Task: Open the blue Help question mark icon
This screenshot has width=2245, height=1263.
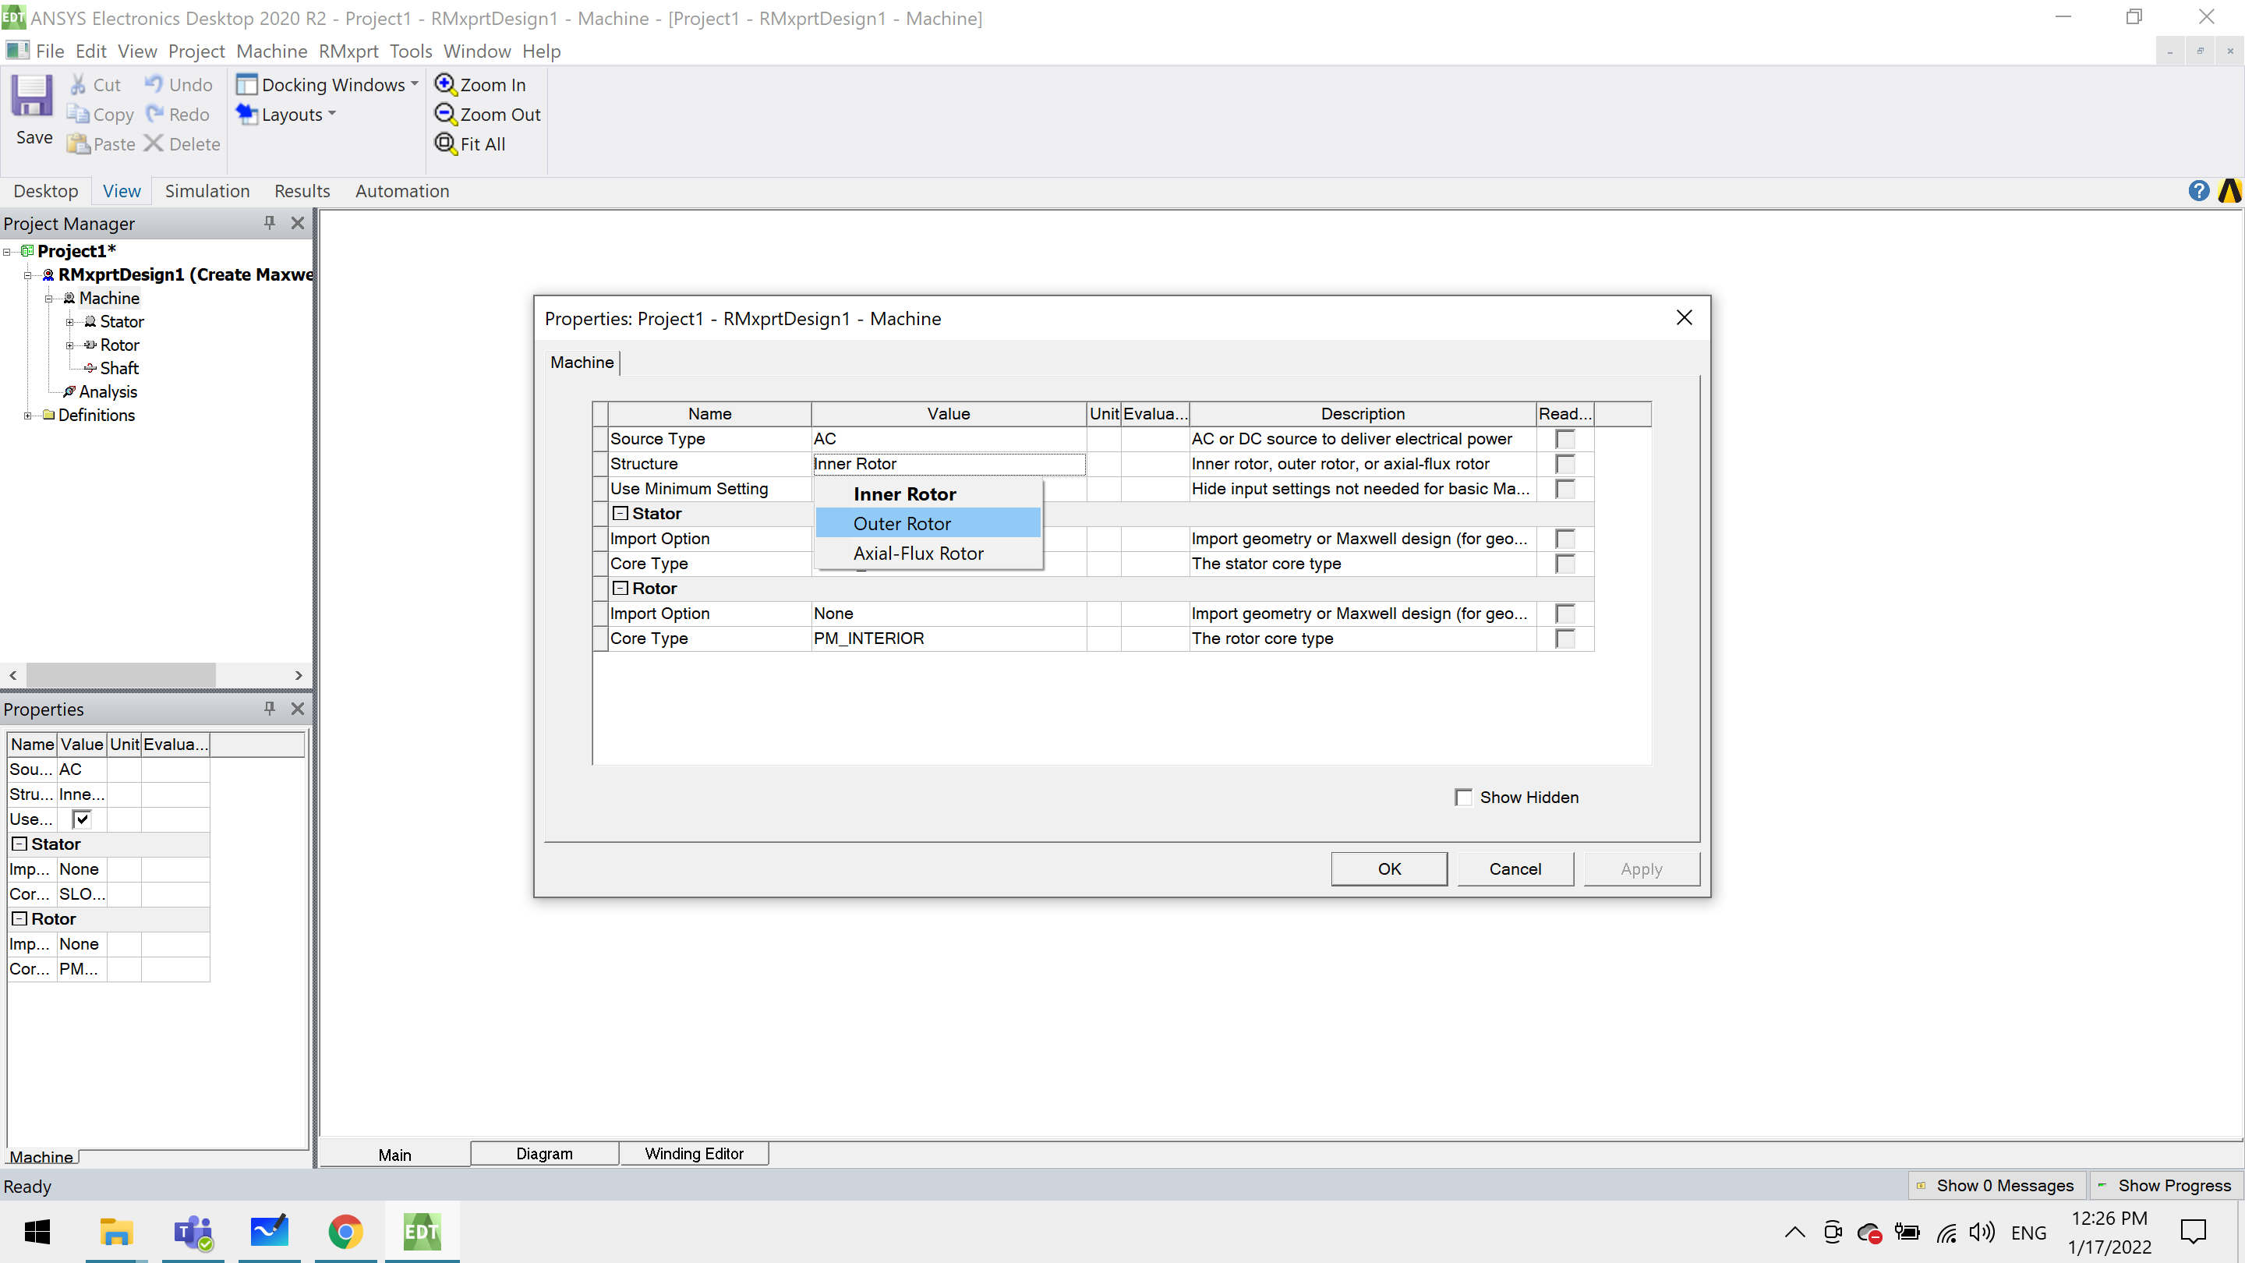Action: tap(2198, 191)
